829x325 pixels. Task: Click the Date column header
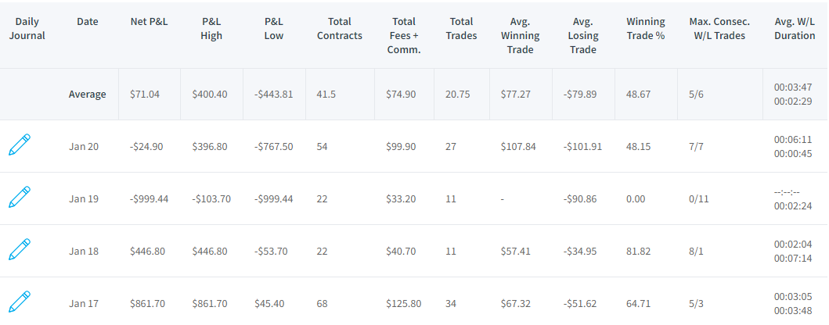tap(87, 22)
